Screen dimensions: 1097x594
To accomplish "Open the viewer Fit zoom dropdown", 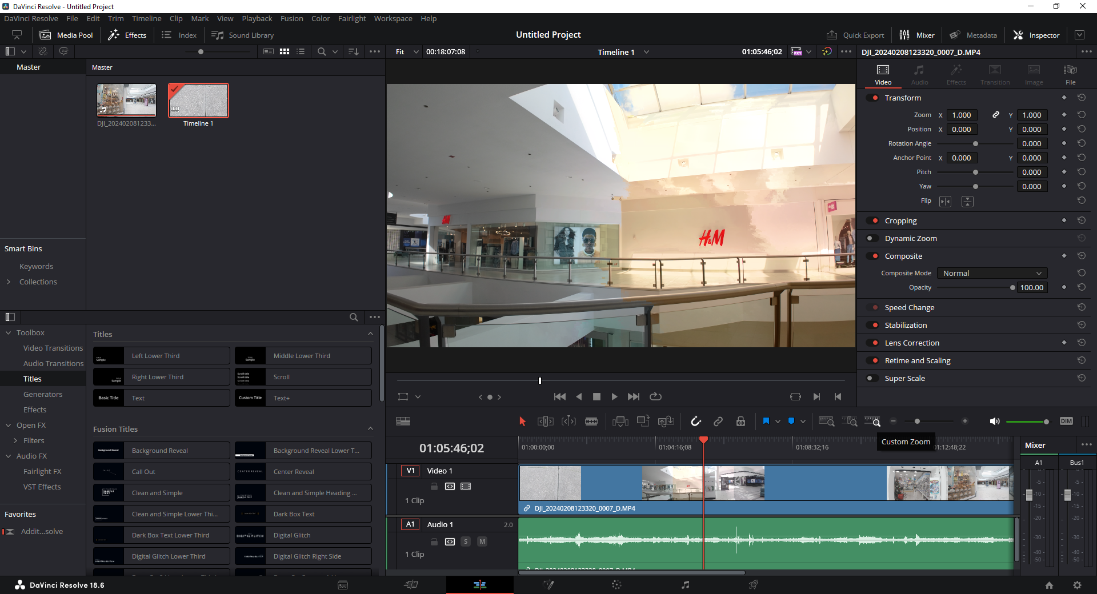I will pyautogui.click(x=407, y=51).
